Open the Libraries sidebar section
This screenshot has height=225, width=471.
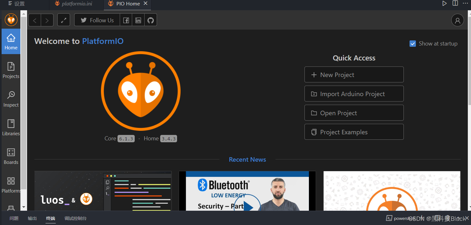(x=11, y=128)
